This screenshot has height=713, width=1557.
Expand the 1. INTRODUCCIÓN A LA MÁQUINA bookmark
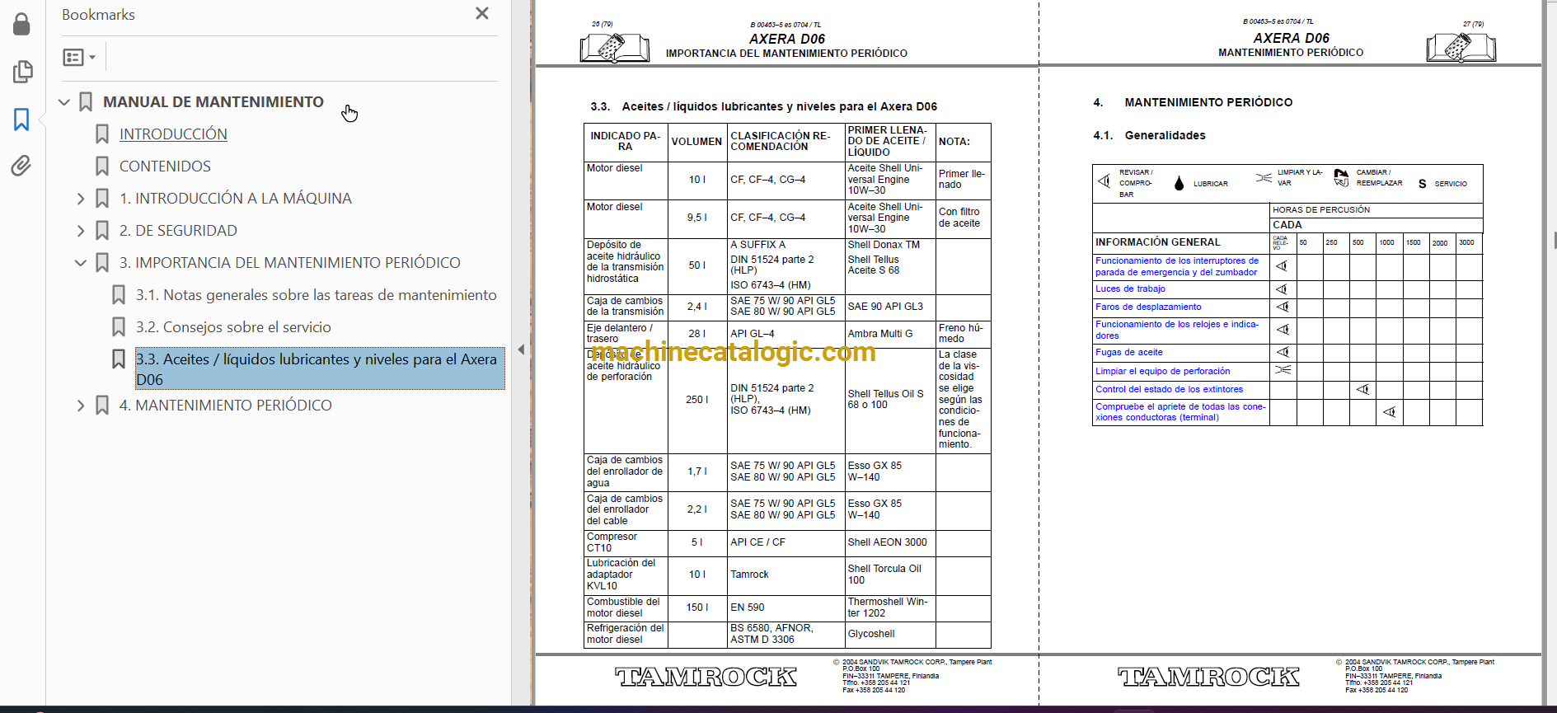(81, 199)
